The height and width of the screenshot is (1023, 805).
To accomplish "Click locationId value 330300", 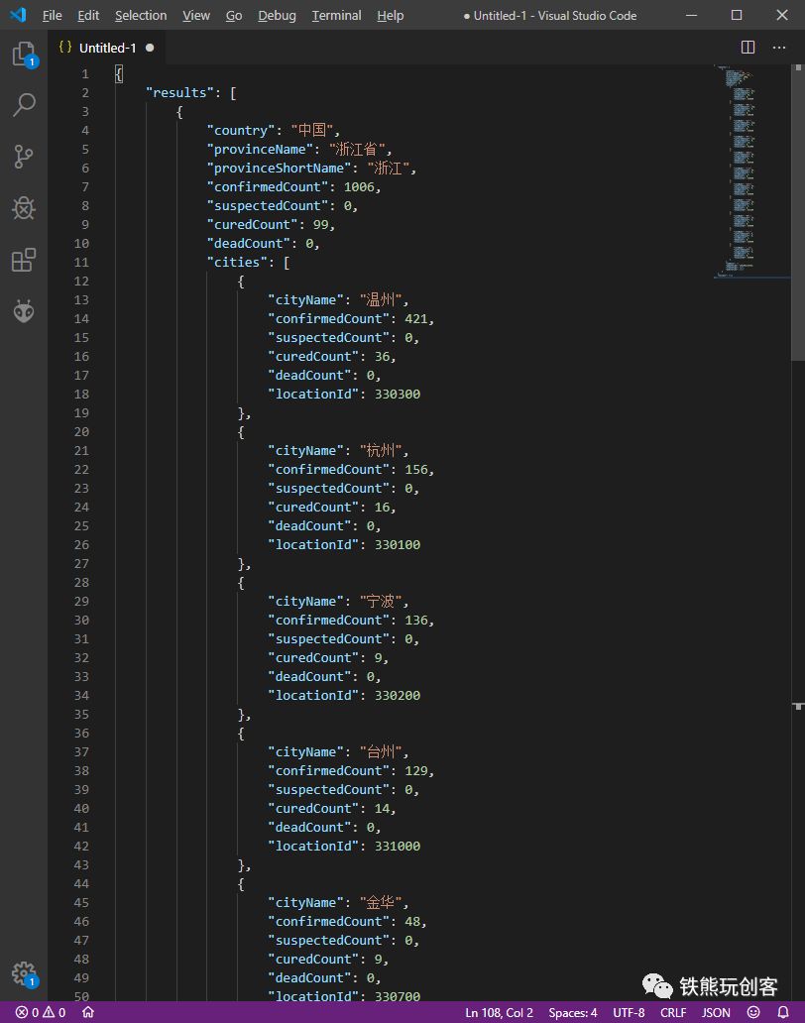I will pyautogui.click(x=398, y=395).
